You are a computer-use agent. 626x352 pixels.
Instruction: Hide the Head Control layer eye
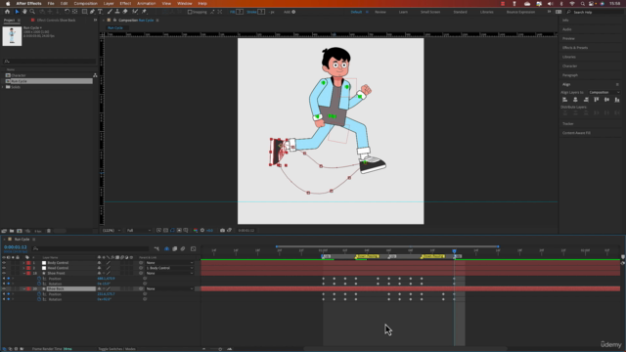click(4, 268)
